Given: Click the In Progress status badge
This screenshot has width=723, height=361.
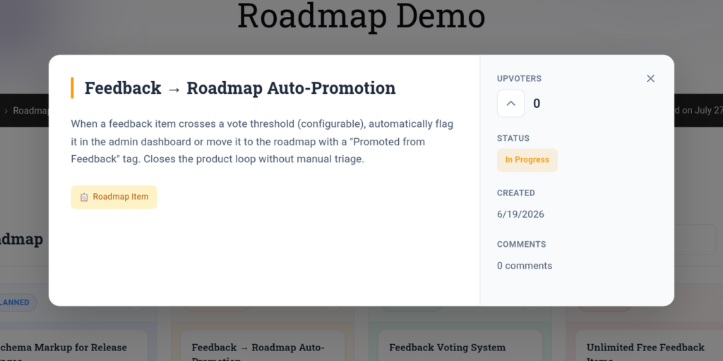Looking at the screenshot, I should point(527,160).
